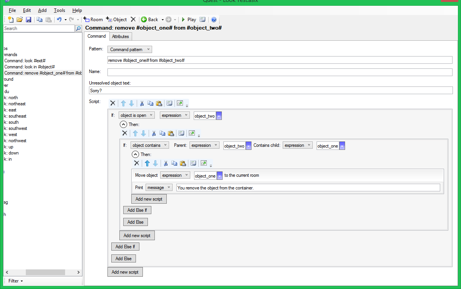This screenshot has width=461, height=289.
Task: Click the Undo arrow in the main toolbar
Action: tap(59, 20)
